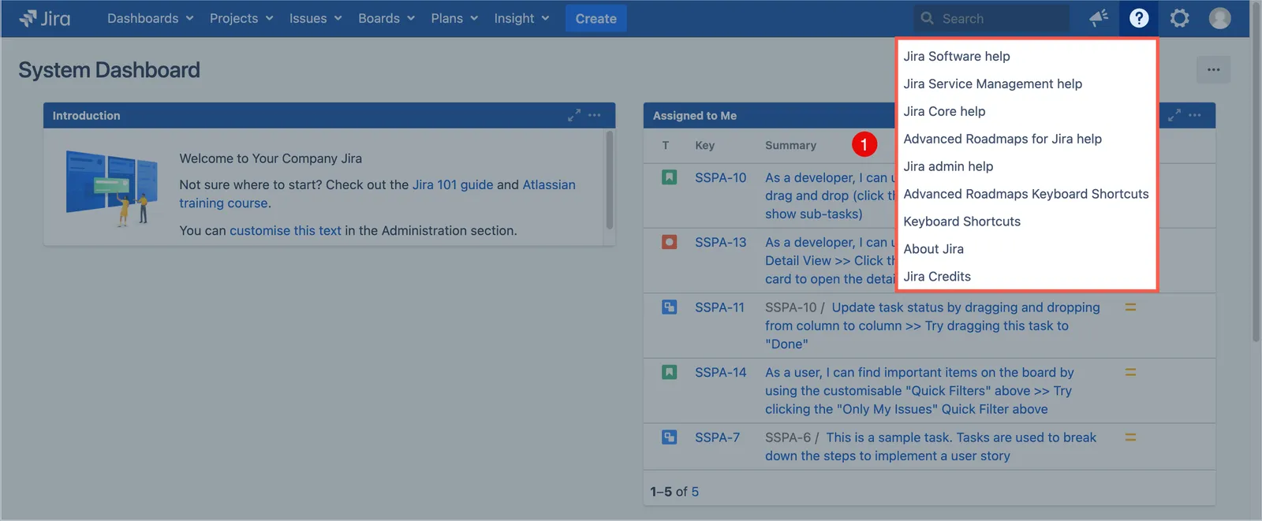1262x521 pixels.
Task: Click the Jira logo
Action: point(45,18)
